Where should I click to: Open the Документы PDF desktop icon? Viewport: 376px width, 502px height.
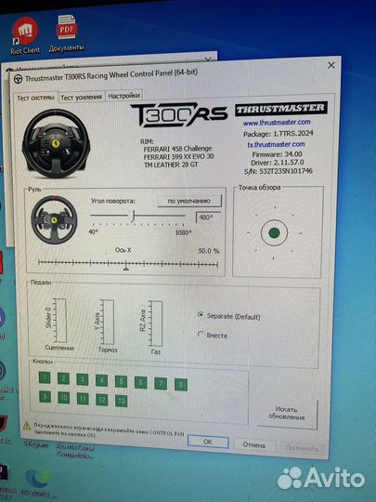tap(67, 33)
